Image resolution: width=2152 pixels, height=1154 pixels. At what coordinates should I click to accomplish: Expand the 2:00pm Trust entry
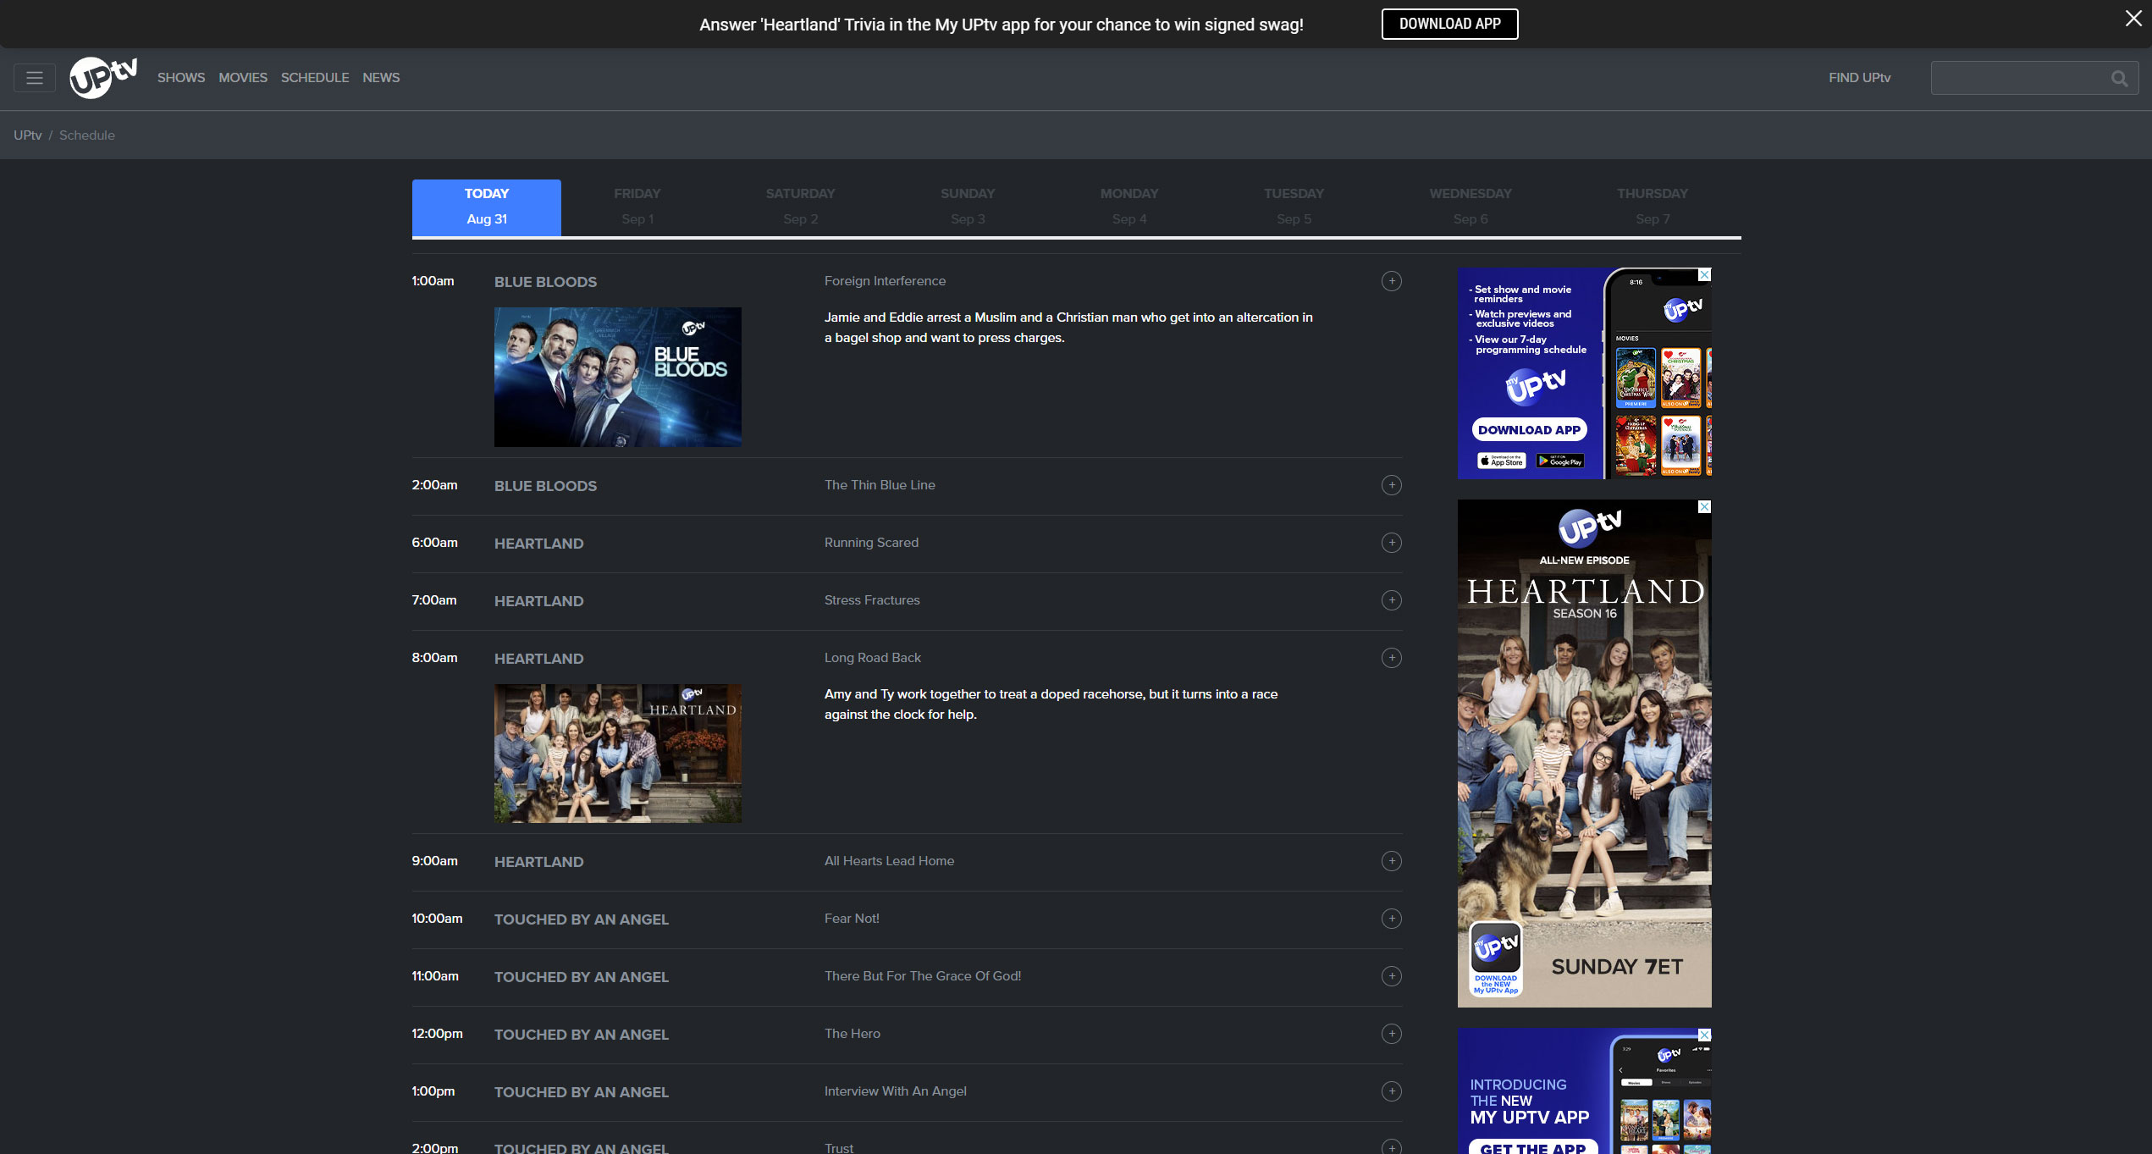[1391, 1147]
